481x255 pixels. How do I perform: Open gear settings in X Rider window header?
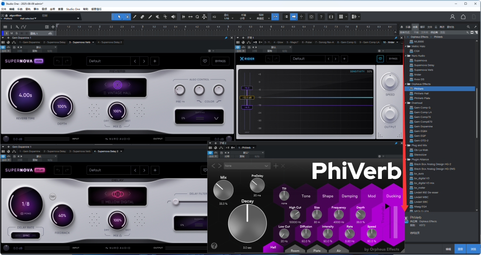tap(379, 51)
